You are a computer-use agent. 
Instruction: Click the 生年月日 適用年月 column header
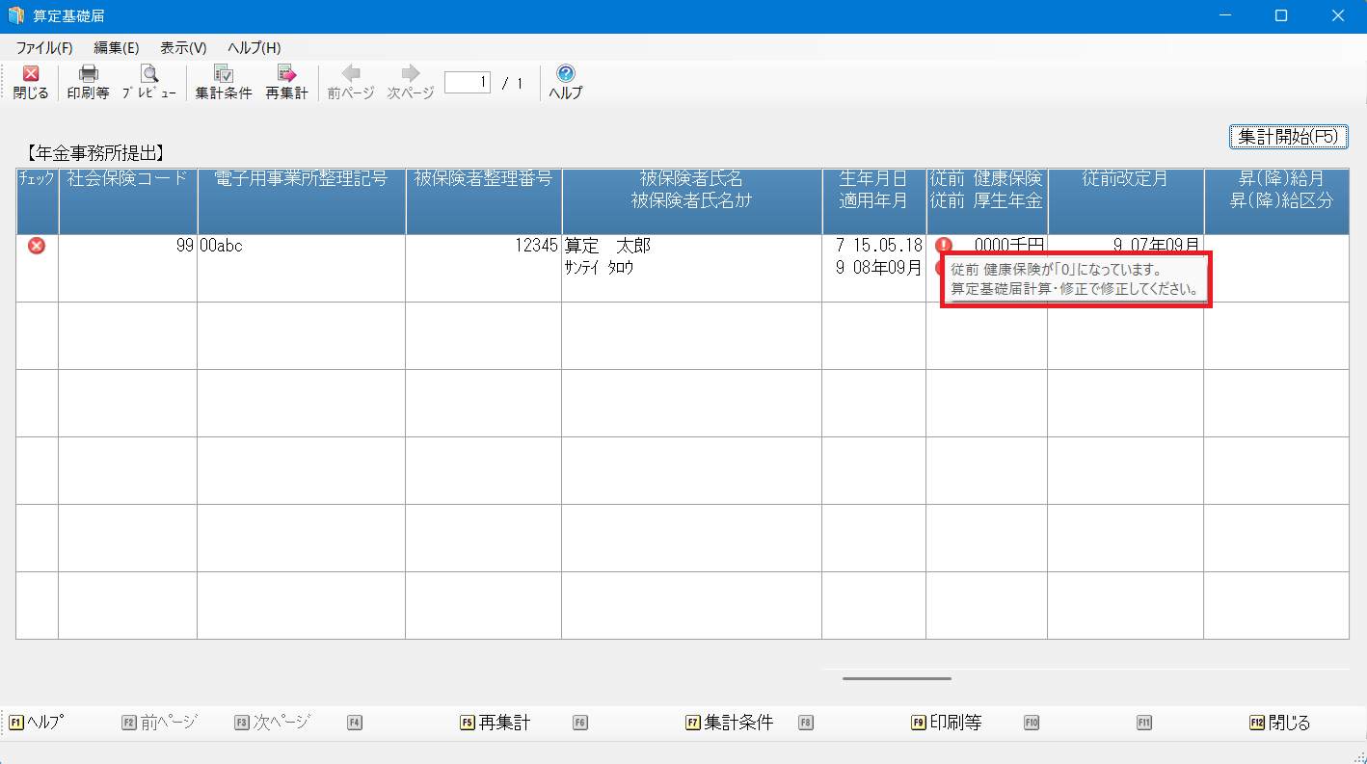point(873,201)
